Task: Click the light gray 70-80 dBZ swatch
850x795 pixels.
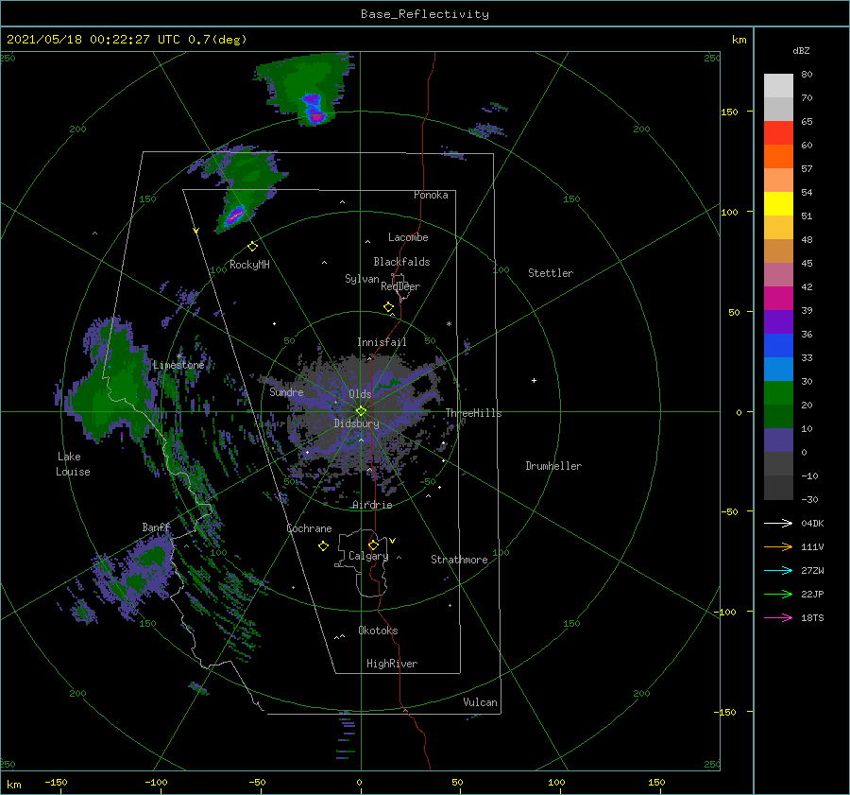Action: [778, 86]
